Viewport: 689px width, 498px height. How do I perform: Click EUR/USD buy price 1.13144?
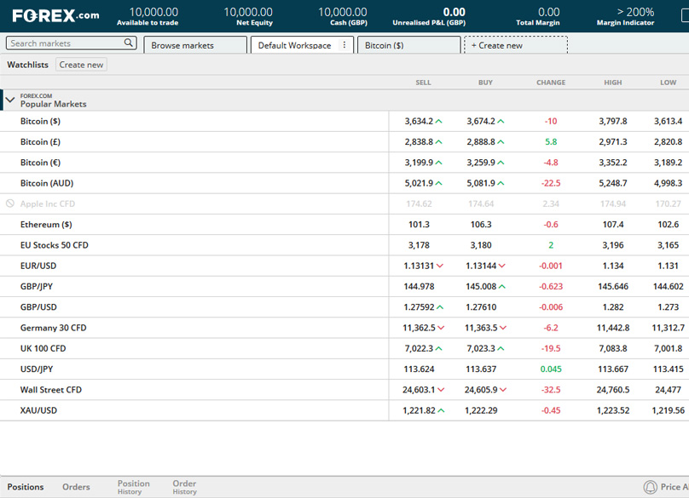481,266
